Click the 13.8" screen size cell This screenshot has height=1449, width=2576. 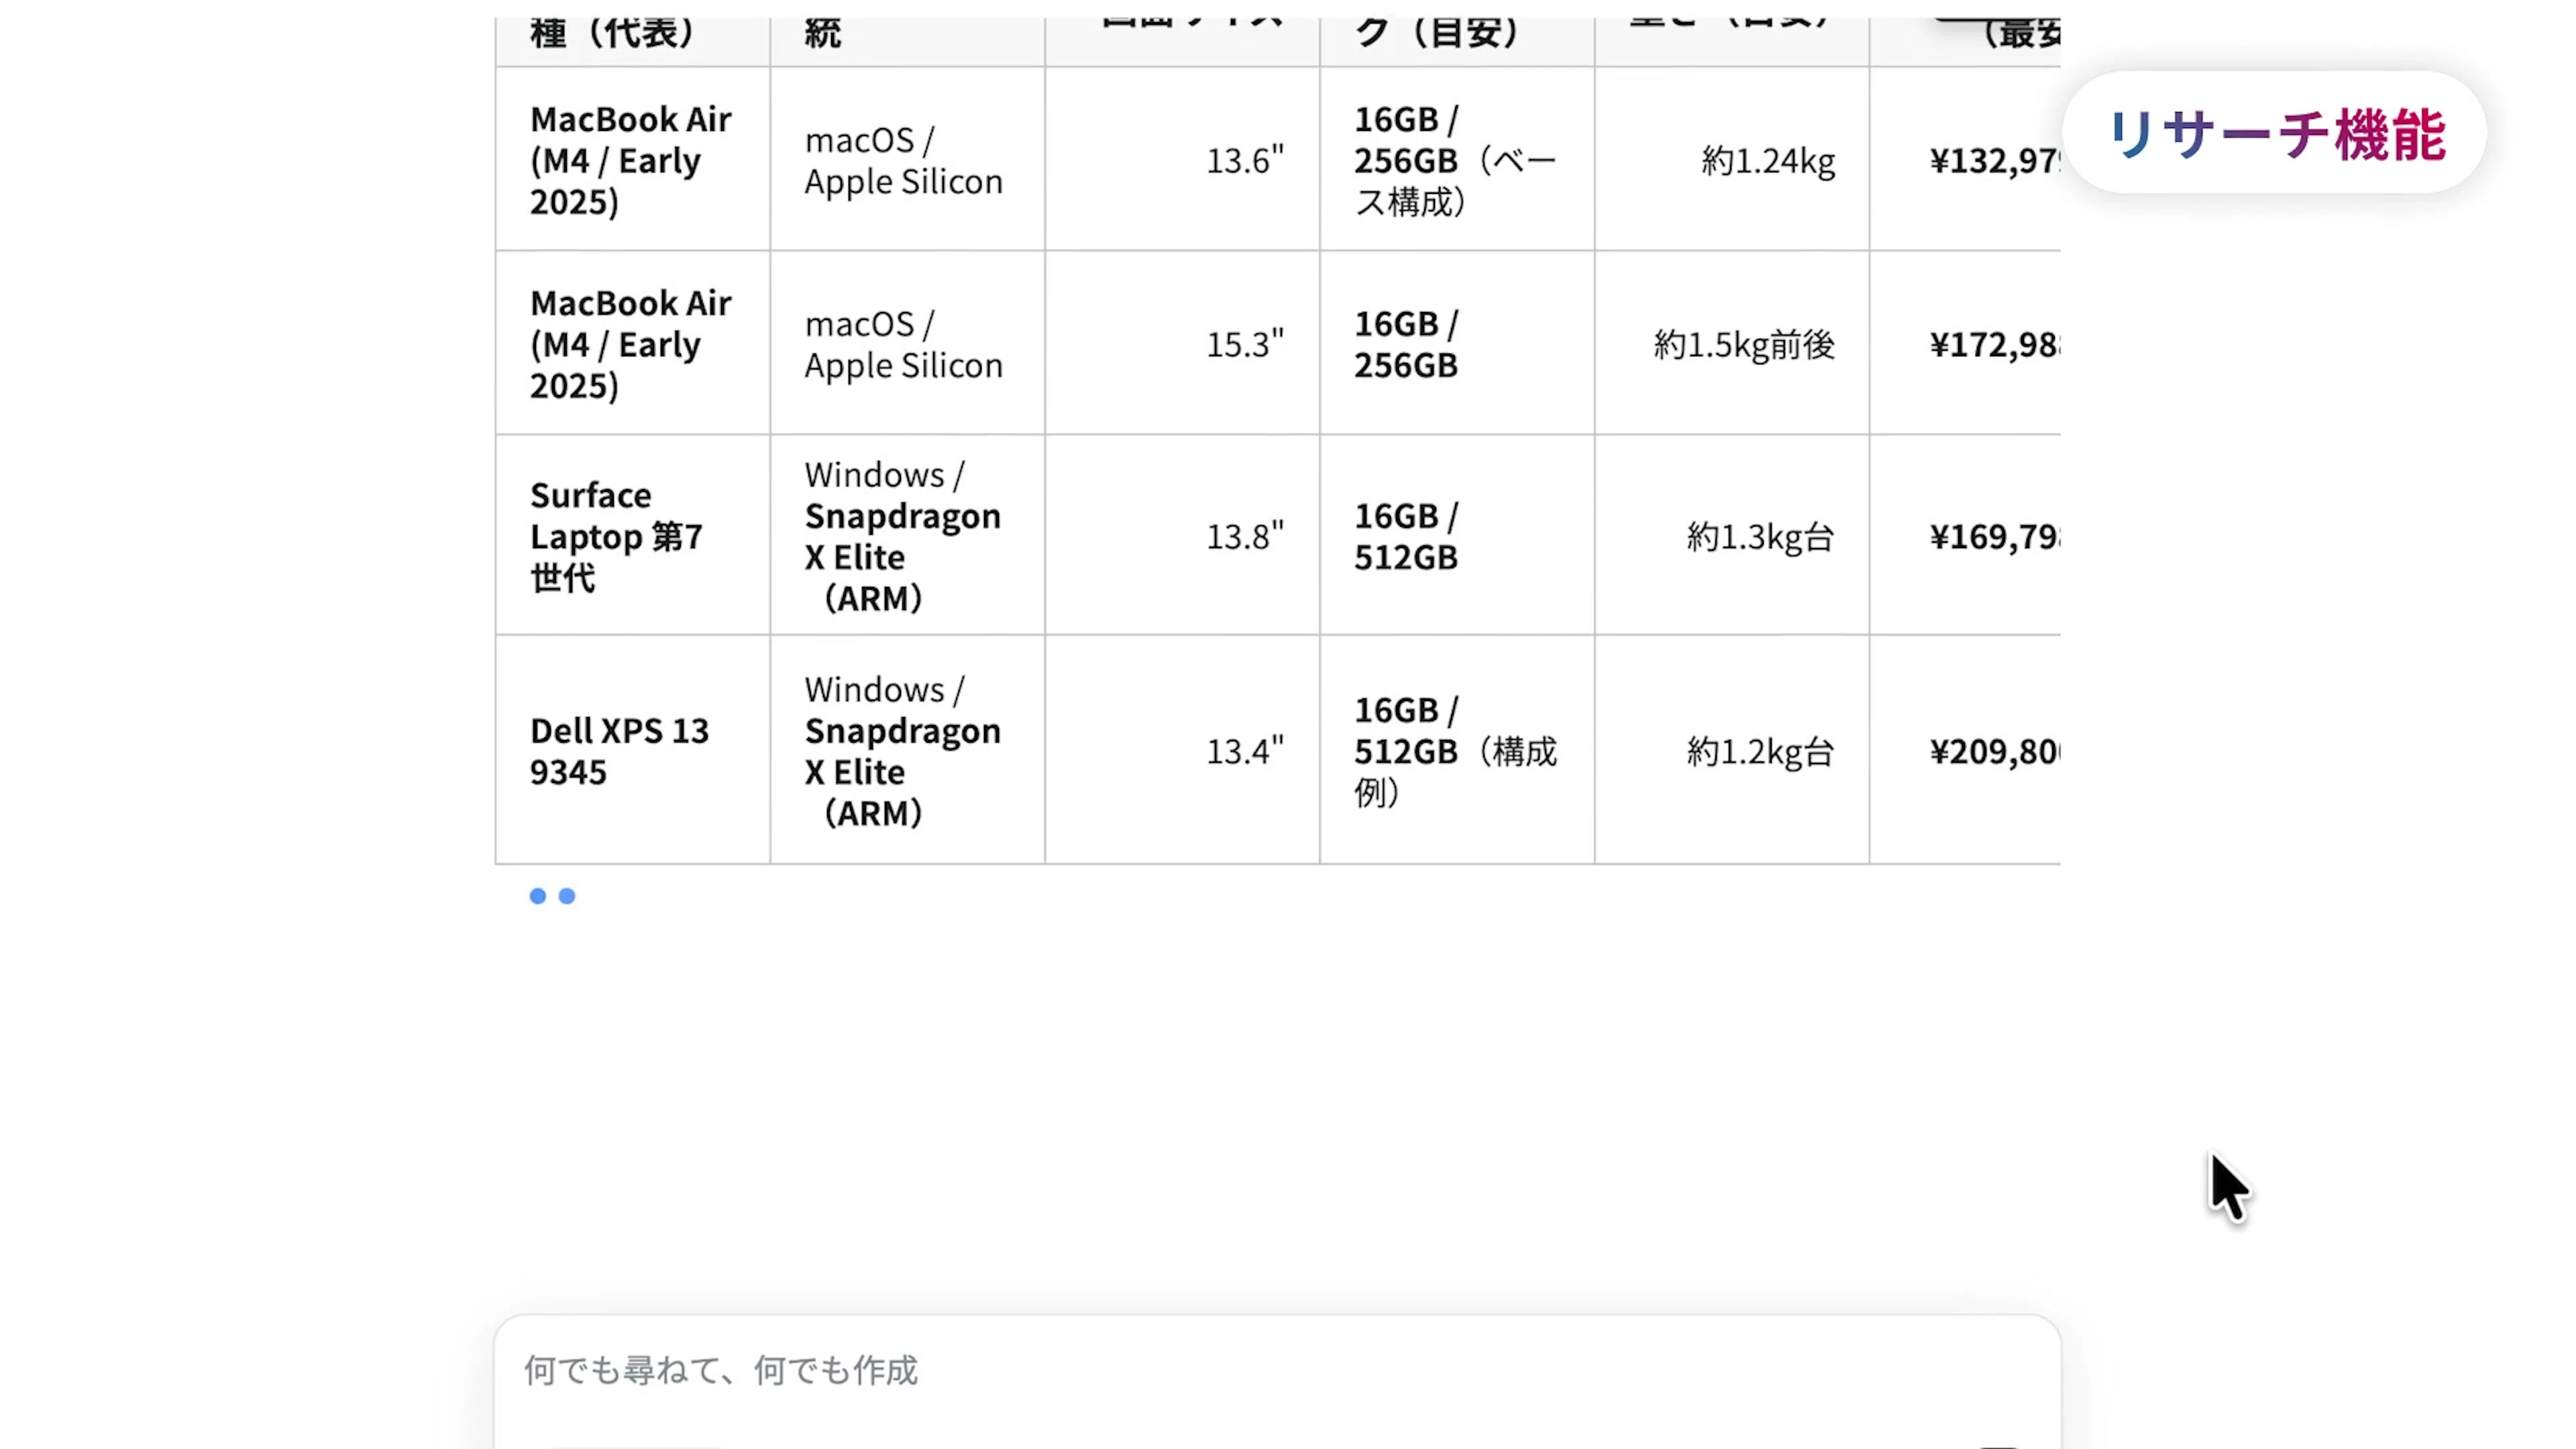point(1244,536)
